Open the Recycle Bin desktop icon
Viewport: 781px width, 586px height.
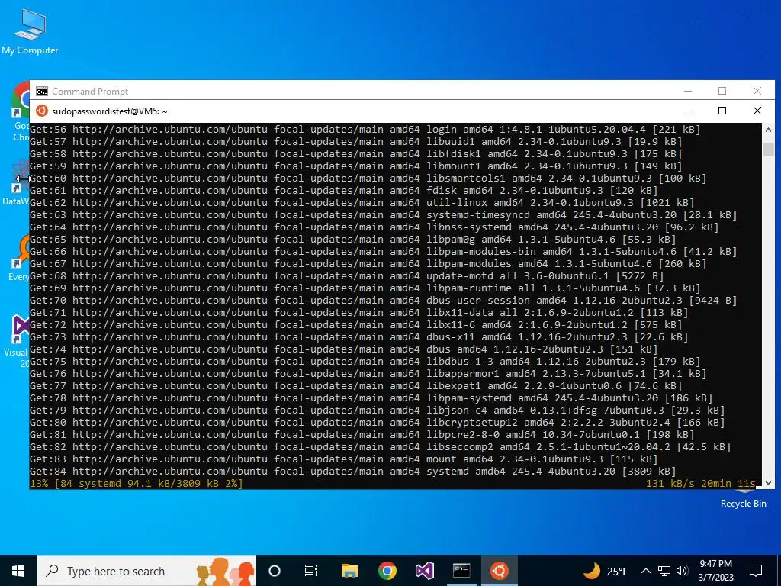743,498
